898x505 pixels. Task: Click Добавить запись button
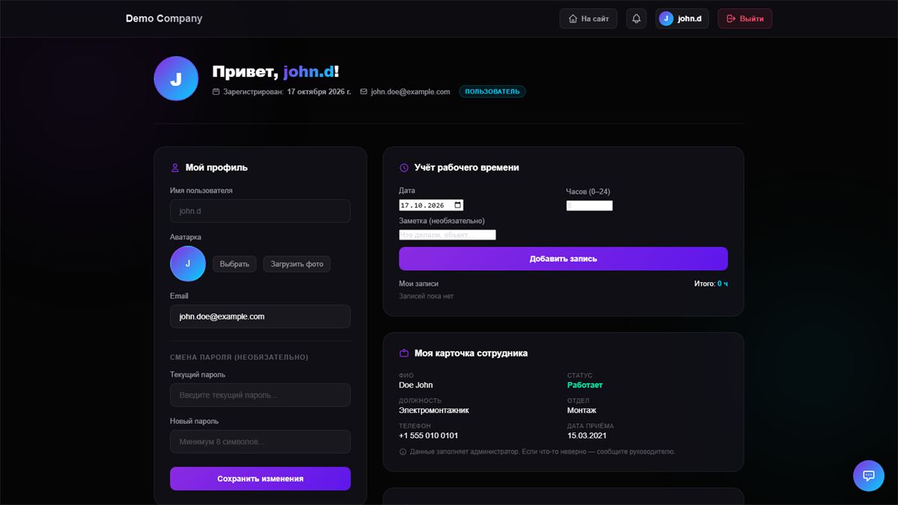coord(563,259)
